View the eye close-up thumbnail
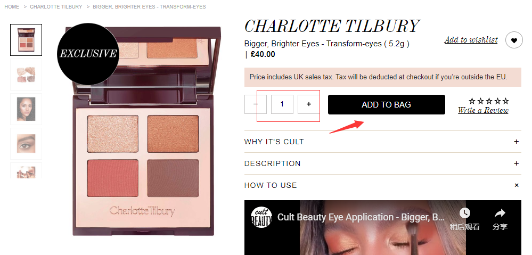 click(x=26, y=144)
